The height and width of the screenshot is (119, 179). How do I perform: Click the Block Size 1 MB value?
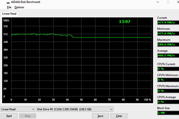click(x=168, y=113)
